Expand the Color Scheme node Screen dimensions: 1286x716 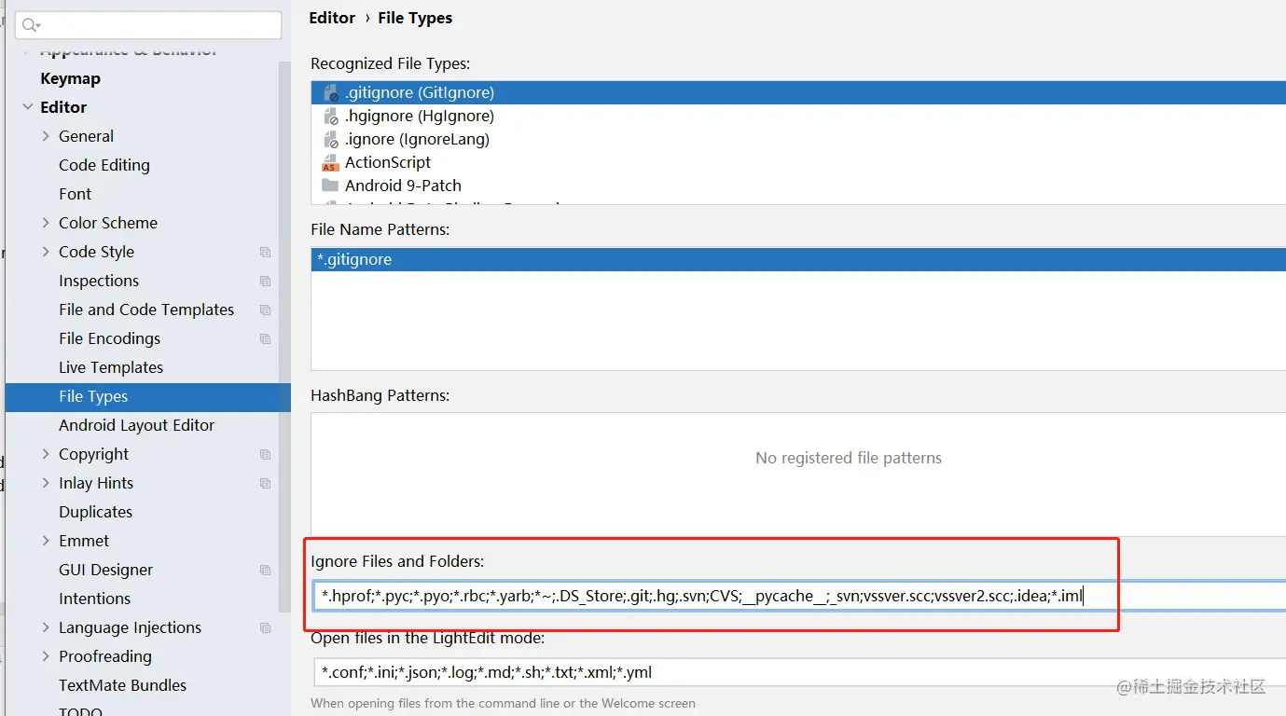(x=47, y=223)
